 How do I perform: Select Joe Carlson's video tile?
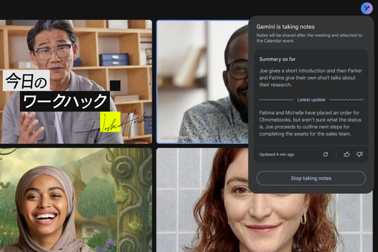pos(203,81)
